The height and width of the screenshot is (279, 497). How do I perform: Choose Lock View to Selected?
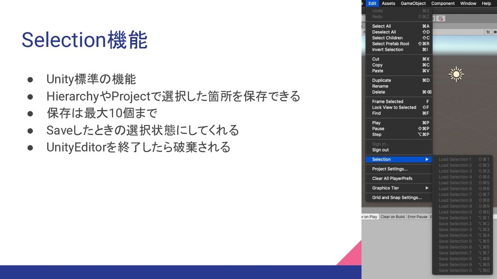pyautogui.click(x=399, y=107)
